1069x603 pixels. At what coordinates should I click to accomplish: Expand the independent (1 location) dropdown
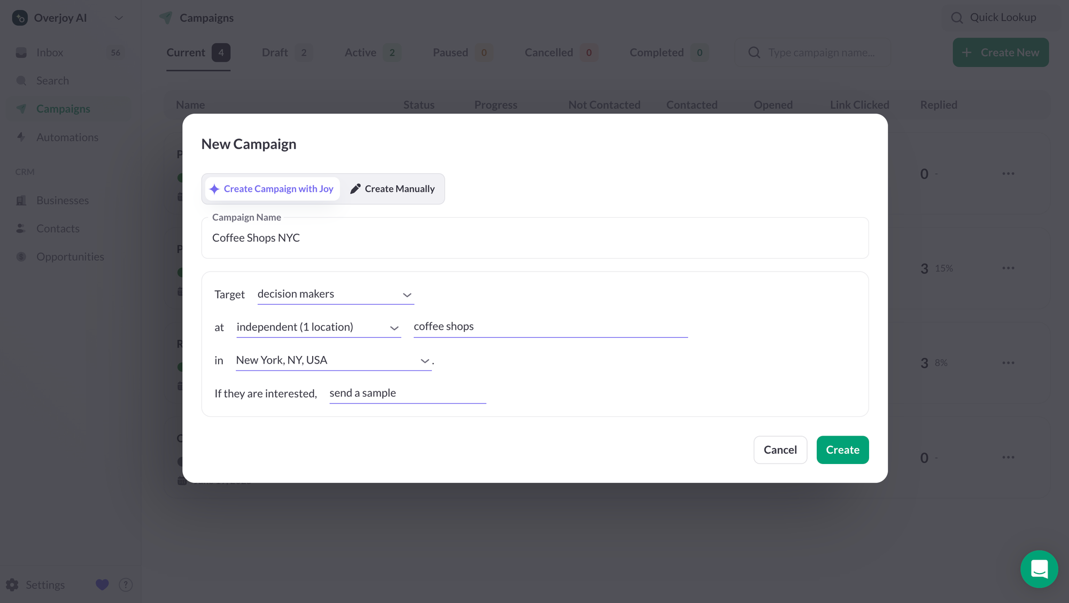(318, 327)
